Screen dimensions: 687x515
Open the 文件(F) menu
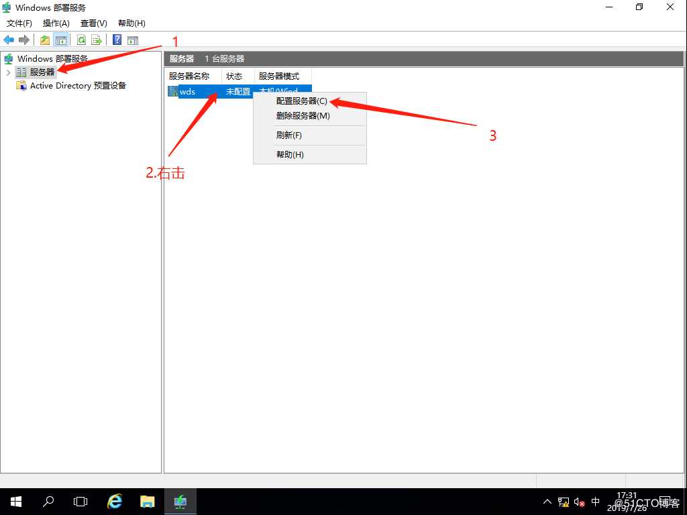tap(19, 23)
